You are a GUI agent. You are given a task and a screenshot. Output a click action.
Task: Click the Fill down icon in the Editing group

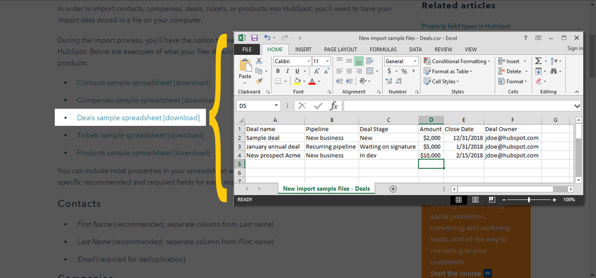coord(538,71)
